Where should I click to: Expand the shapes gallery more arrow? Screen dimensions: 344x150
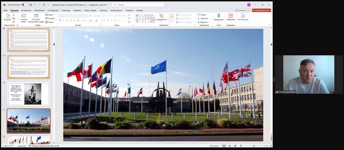pyautogui.click(x=154, y=22)
